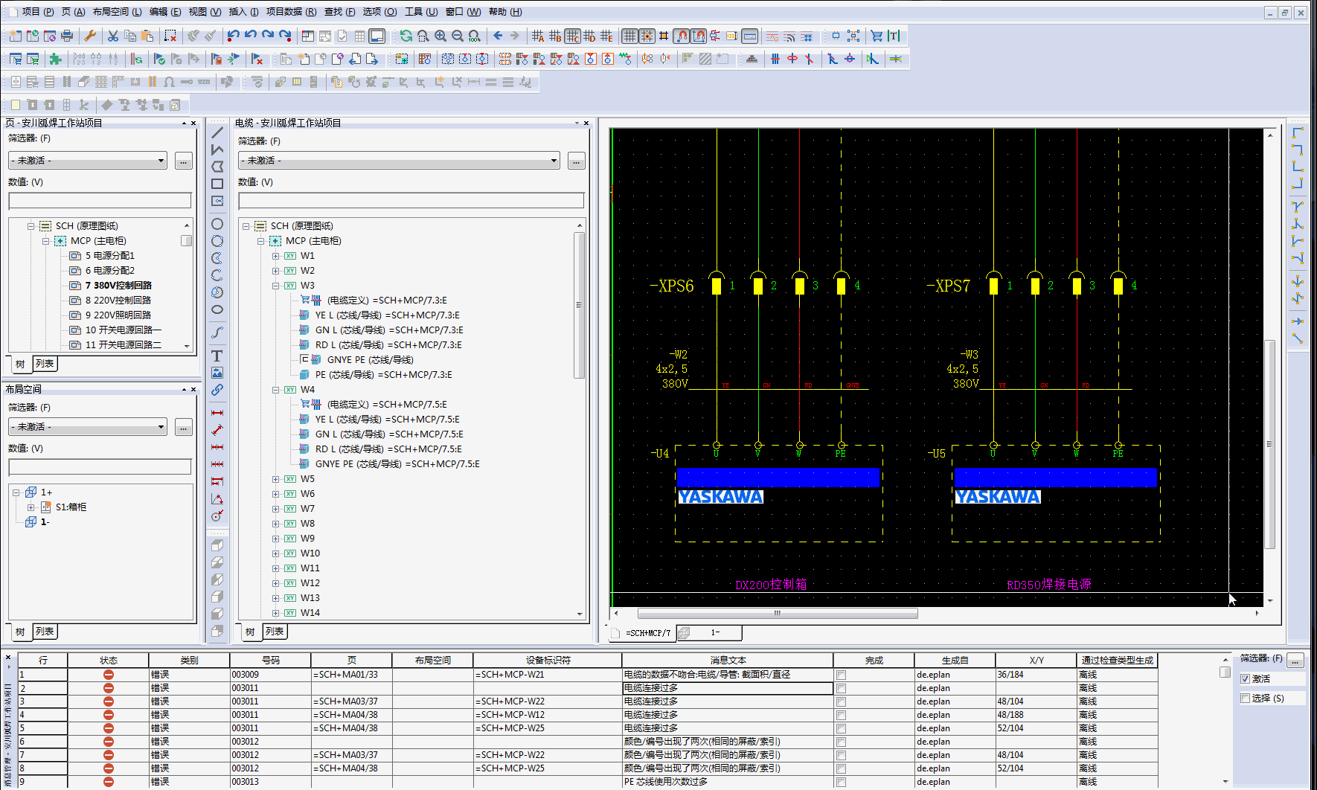Screen dimensions: 1317x790
Task: Switch to 列表 tab in the cable navigator
Action: pos(275,632)
